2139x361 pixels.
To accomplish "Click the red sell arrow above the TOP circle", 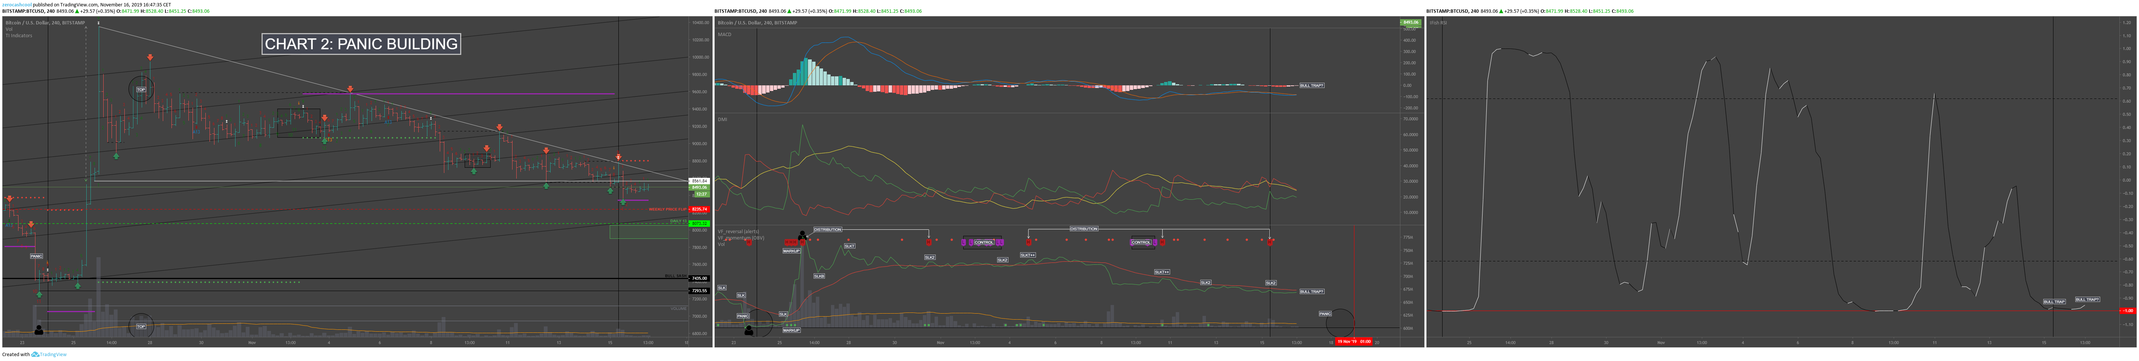I will click(150, 57).
